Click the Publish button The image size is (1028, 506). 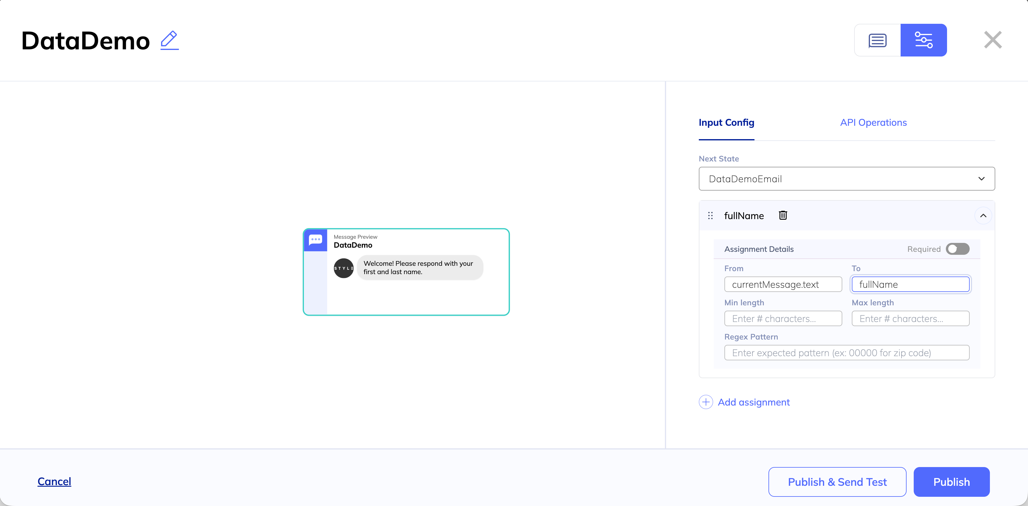952,482
